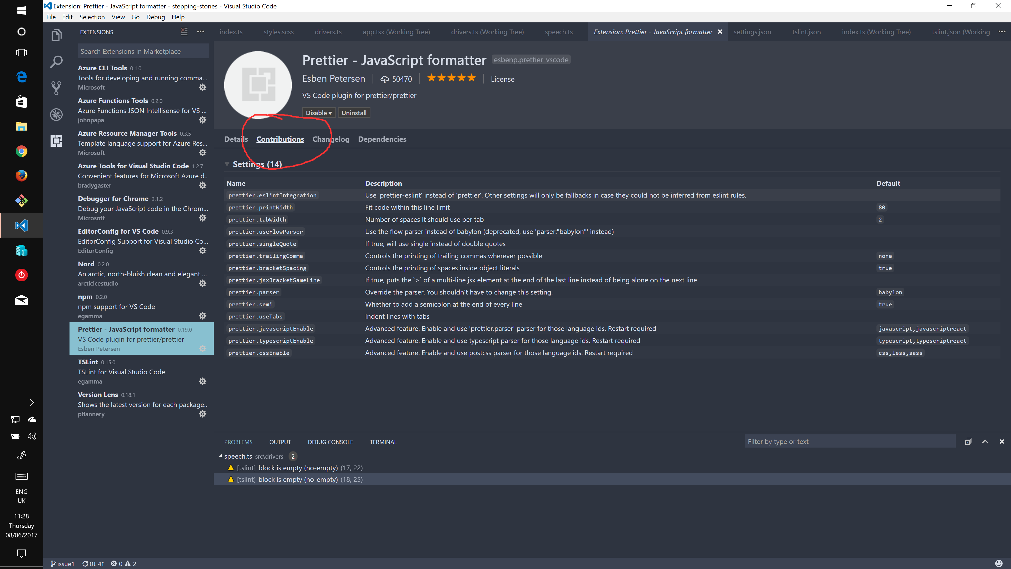
Task: Open the Search view in the activity bar
Action: pyautogui.click(x=57, y=62)
